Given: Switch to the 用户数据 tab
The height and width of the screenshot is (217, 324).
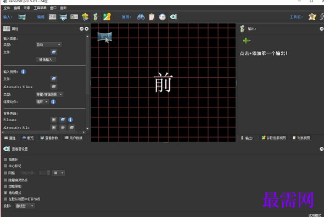Looking at the screenshot, I should click(74, 138).
